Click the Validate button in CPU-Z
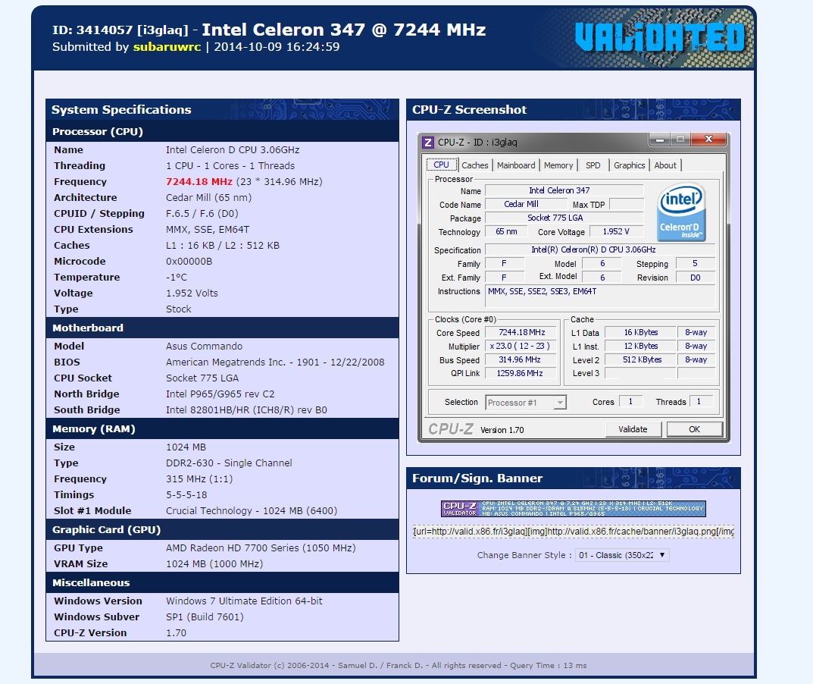The height and width of the screenshot is (684, 813). tap(633, 429)
